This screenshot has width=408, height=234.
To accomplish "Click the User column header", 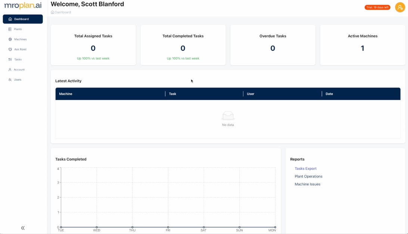I will [283, 94].
